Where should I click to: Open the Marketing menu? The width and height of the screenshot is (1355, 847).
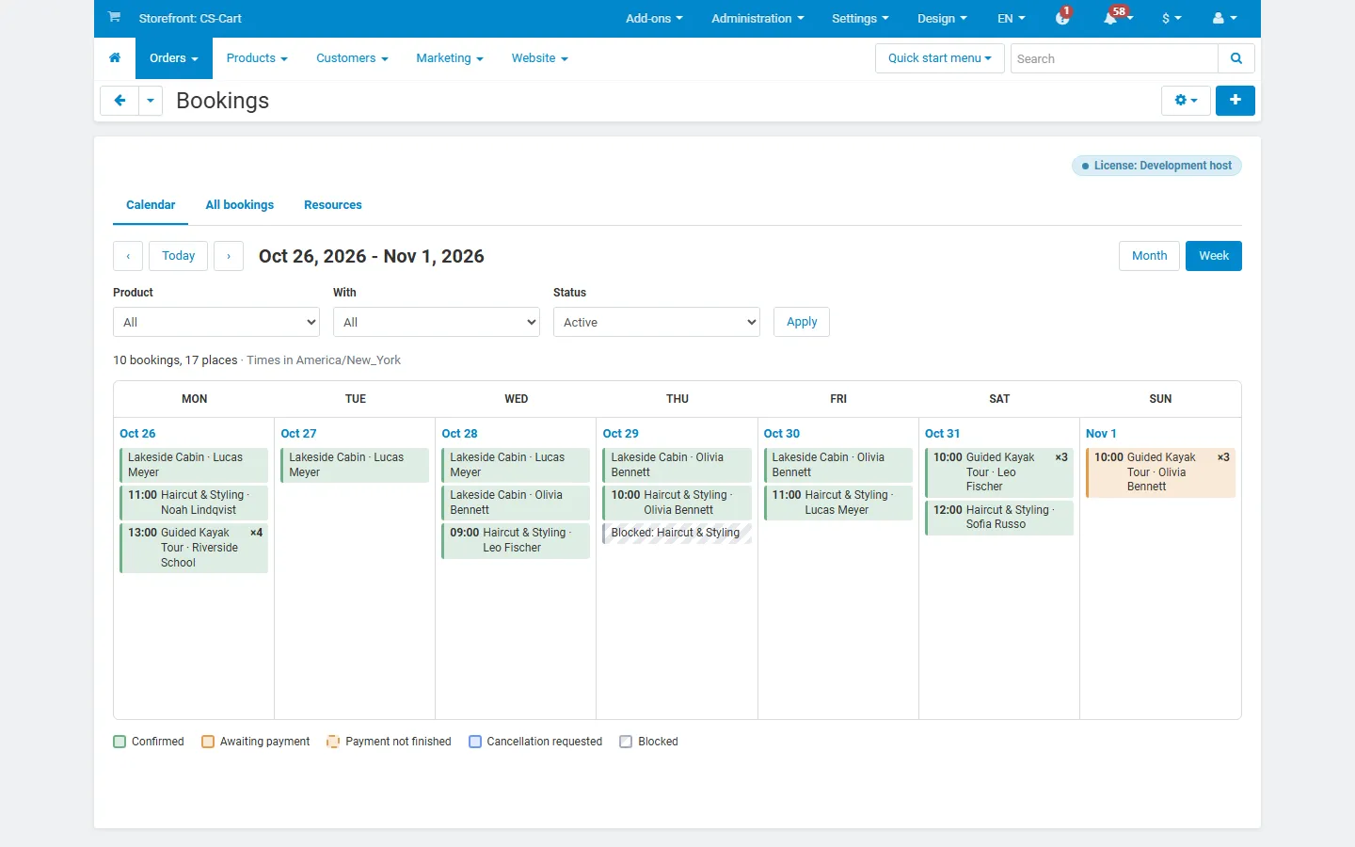(450, 58)
